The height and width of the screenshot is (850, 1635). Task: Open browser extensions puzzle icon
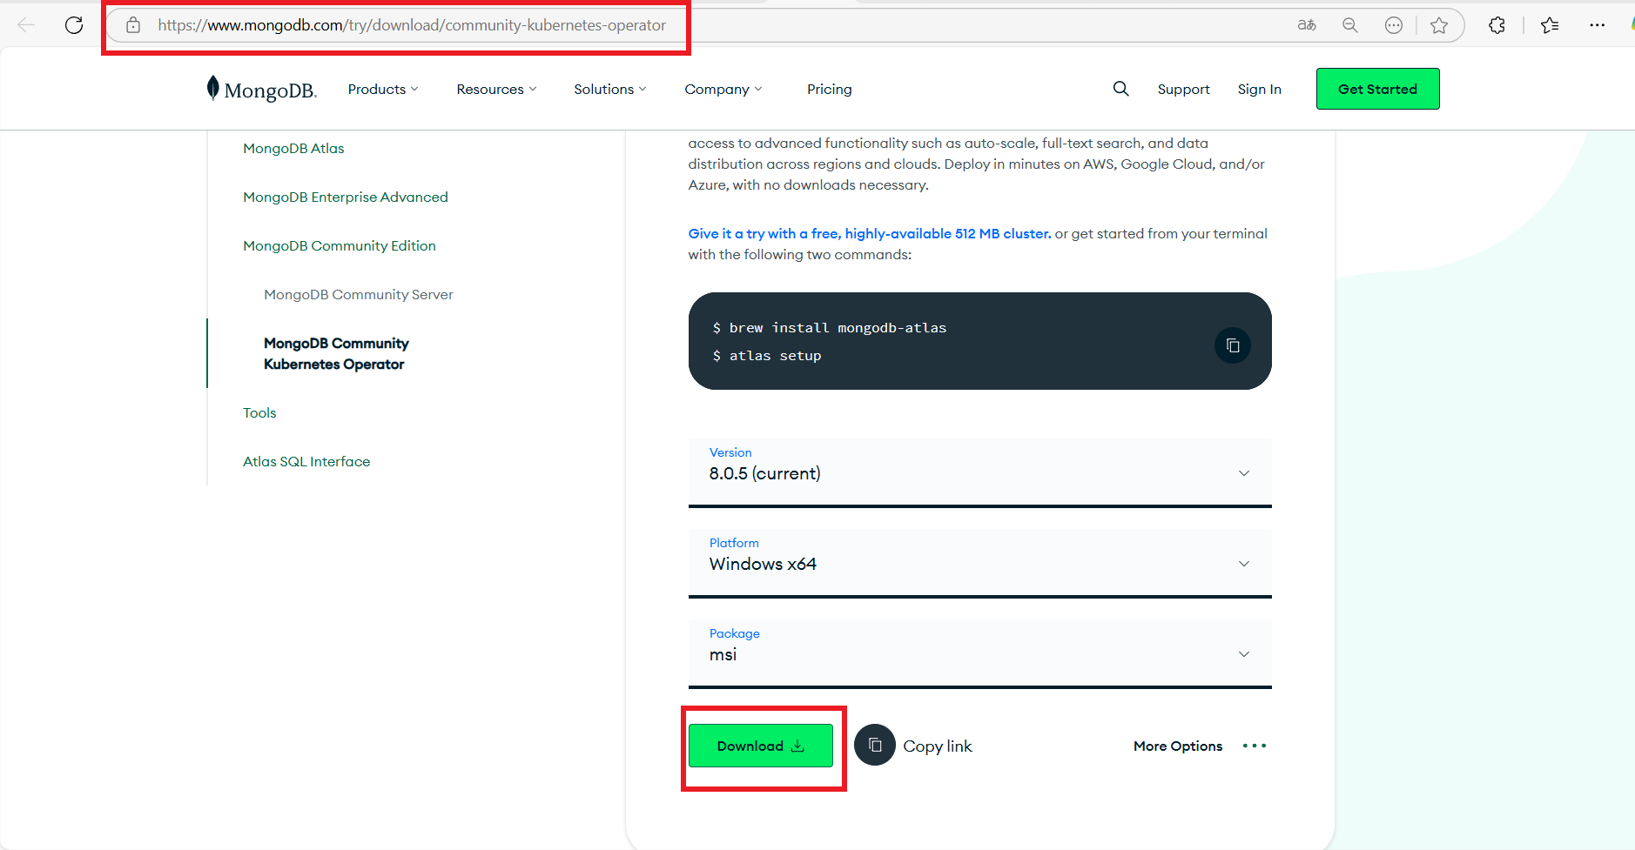coord(1497,25)
